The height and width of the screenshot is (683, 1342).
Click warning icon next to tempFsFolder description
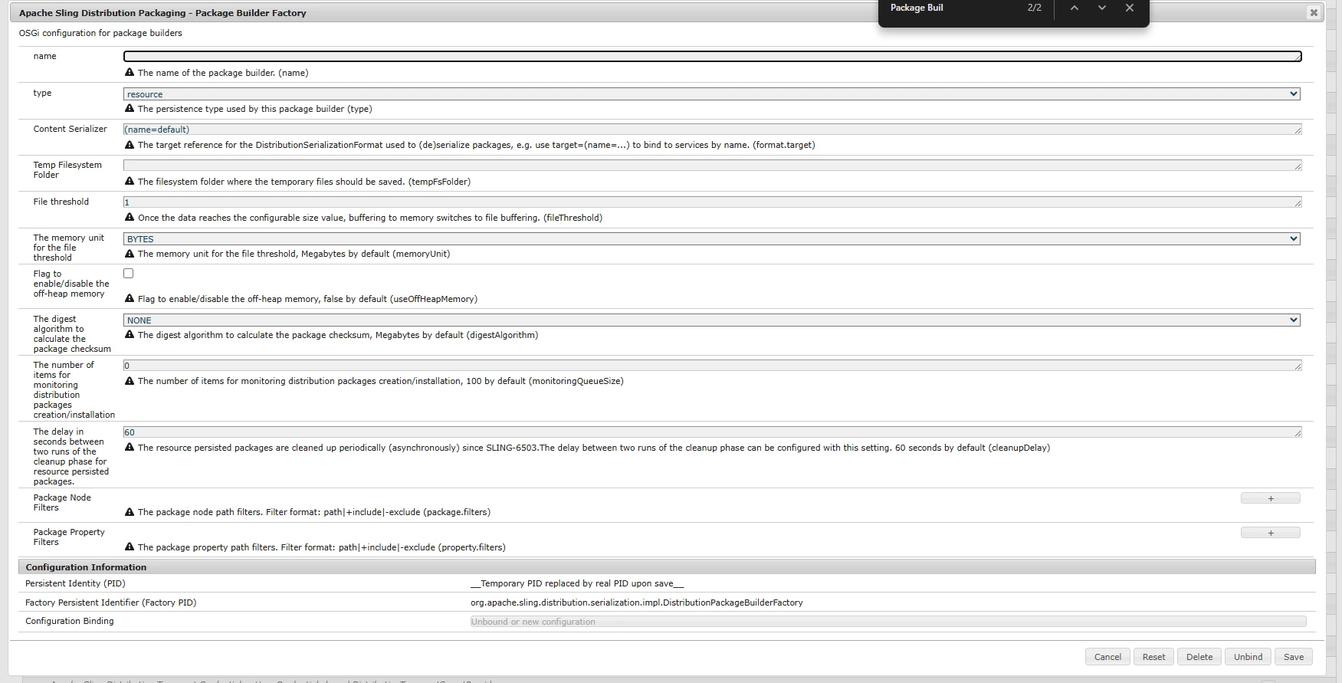pyautogui.click(x=130, y=182)
